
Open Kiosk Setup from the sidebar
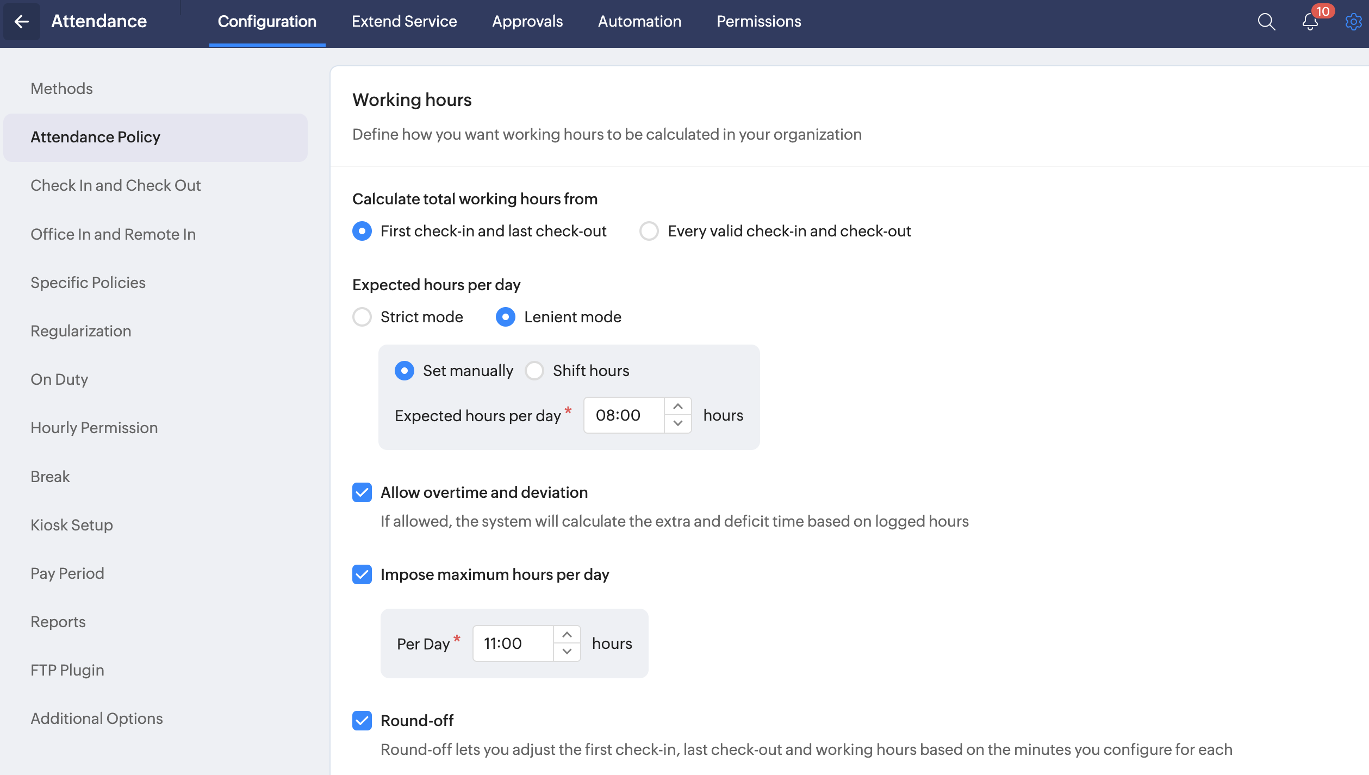coord(72,525)
